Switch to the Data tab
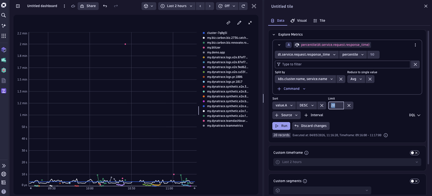 click(278, 21)
